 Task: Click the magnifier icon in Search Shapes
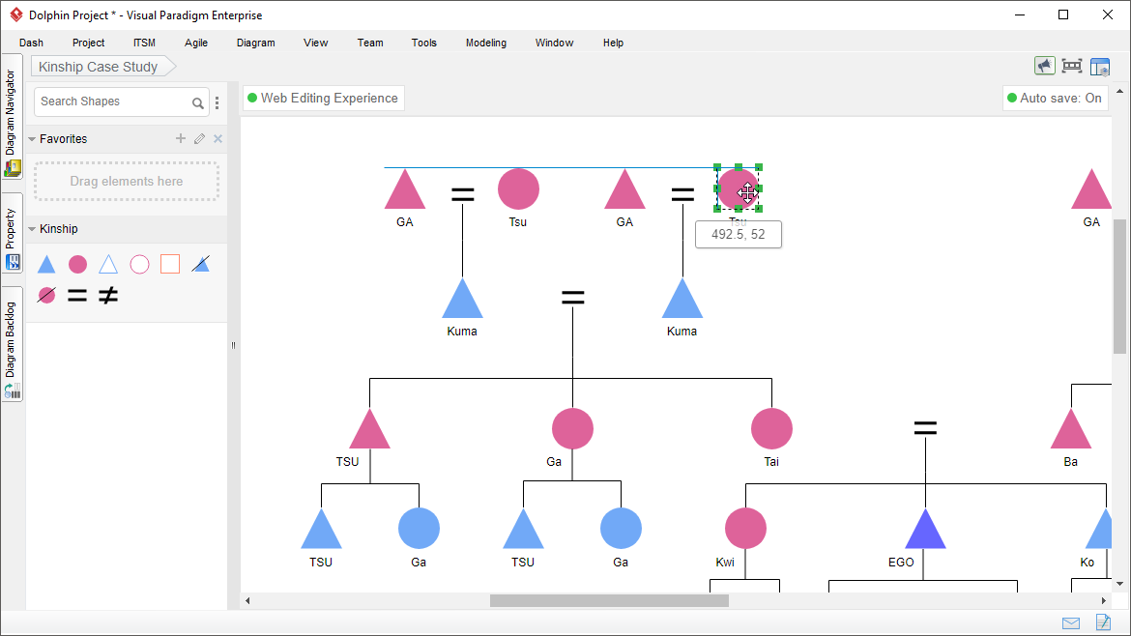[x=197, y=103]
